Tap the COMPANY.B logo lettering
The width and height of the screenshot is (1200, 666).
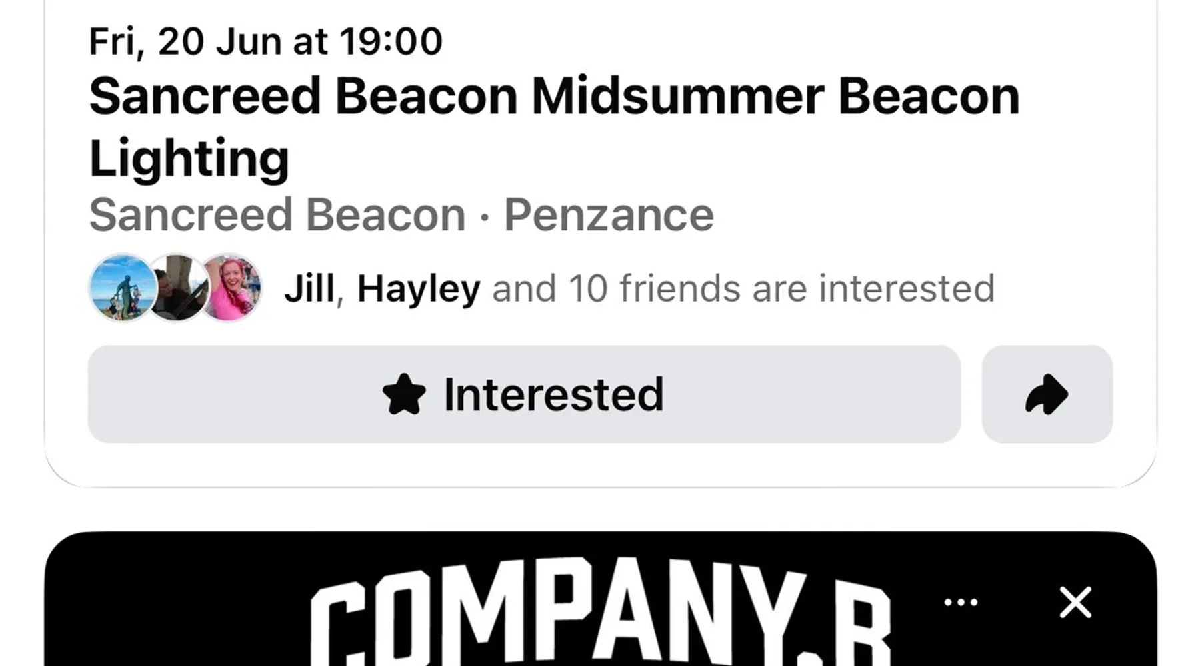(x=600, y=613)
